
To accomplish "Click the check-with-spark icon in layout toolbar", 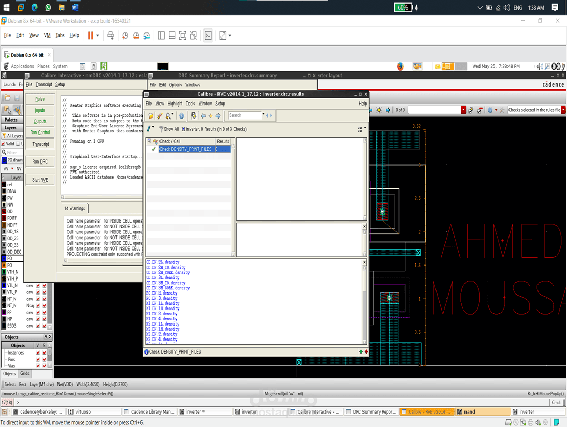I will tap(471, 110).
